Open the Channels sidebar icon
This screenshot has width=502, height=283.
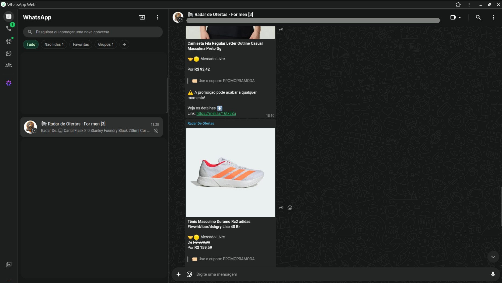point(9,53)
